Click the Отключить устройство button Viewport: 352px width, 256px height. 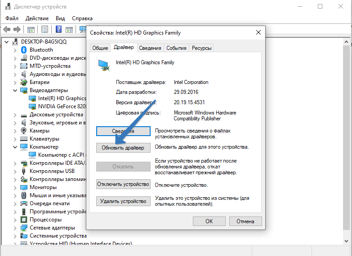click(x=123, y=184)
